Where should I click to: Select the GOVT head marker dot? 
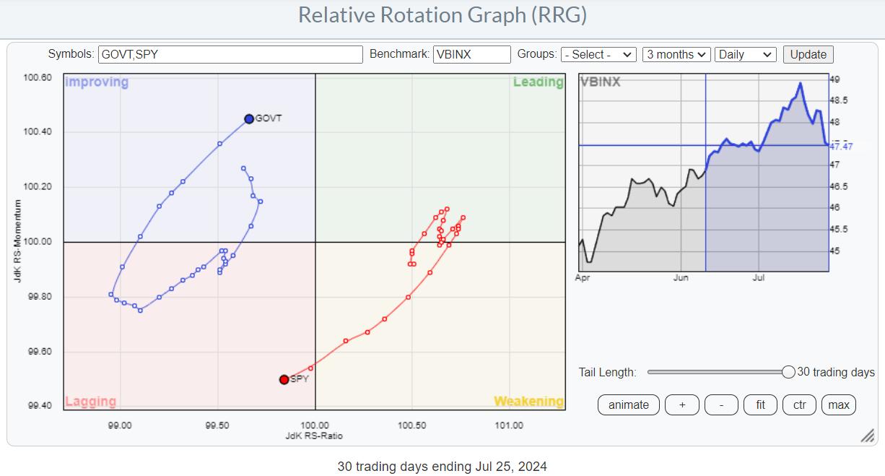(x=249, y=118)
